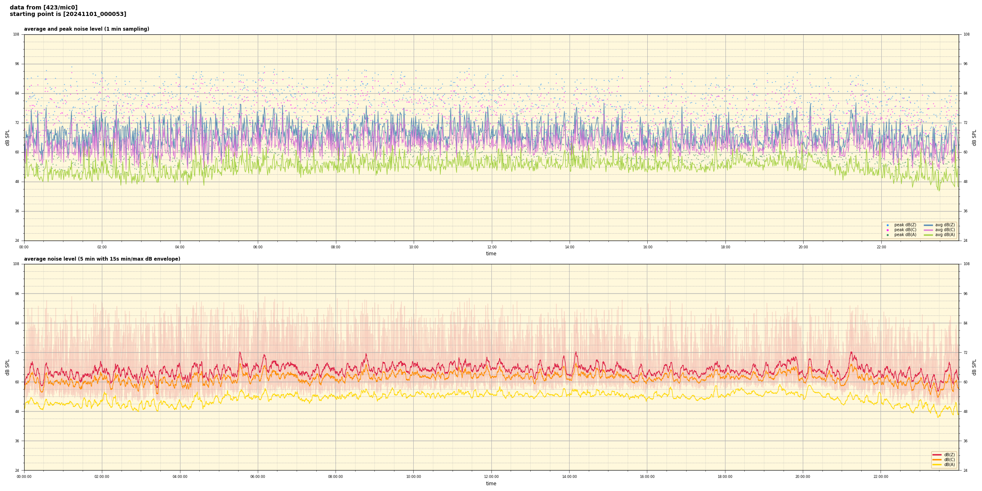The height and width of the screenshot is (491, 982).
Task: Click the 'average and peak noise level' chart title
Action: pos(86,29)
